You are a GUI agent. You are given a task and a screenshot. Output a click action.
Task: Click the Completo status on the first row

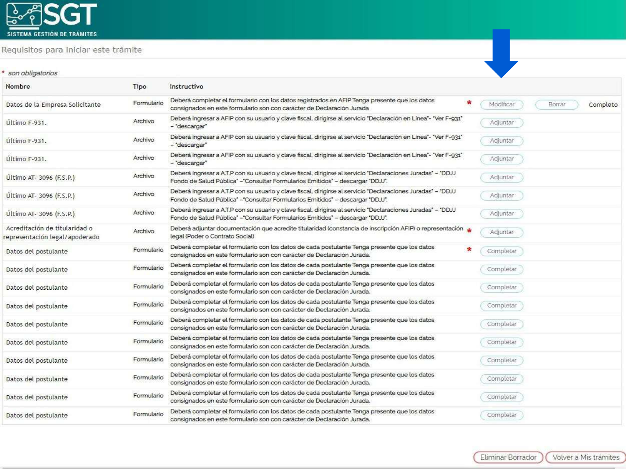click(x=603, y=105)
